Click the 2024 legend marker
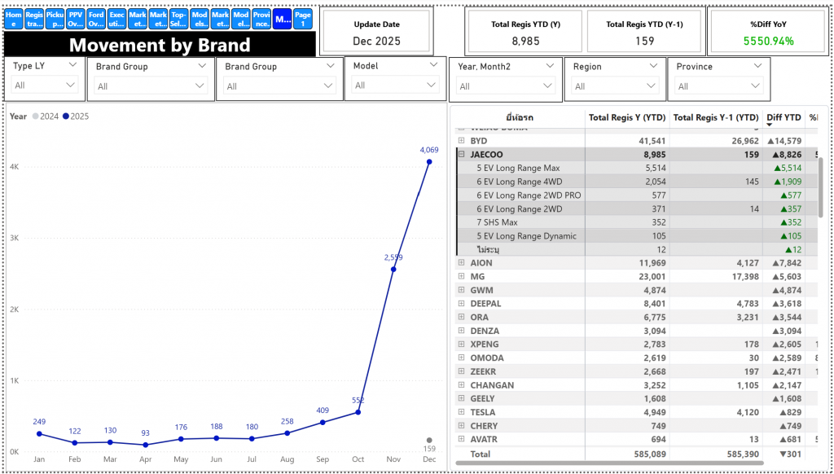 pyautogui.click(x=35, y=116)
